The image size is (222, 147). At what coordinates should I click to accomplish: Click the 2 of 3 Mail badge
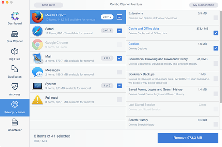click(107, 58)
